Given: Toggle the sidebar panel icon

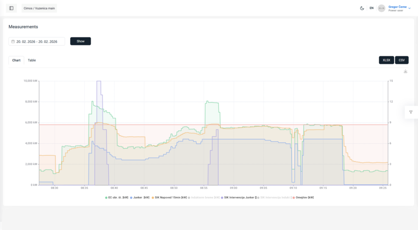Looking at the screenshot, I should coord(11,8).
